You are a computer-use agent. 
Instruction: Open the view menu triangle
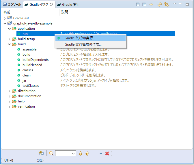(x=175, y=4)
